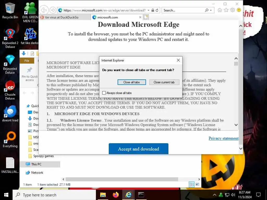Click the taskbar 'Type here to search' box
267x200 pixels.
click(x=54, y=195)
